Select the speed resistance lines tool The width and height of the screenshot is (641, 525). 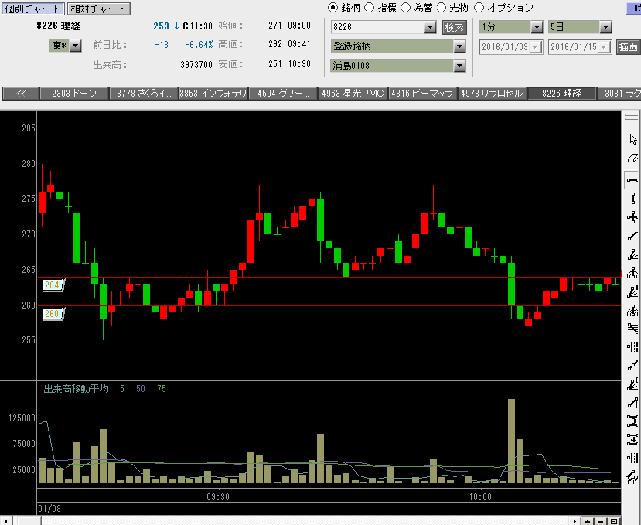coord(632,329)
